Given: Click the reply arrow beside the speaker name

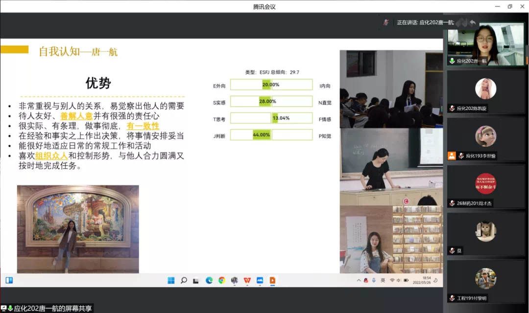Looking at the screenshot, I should [472, 22].
